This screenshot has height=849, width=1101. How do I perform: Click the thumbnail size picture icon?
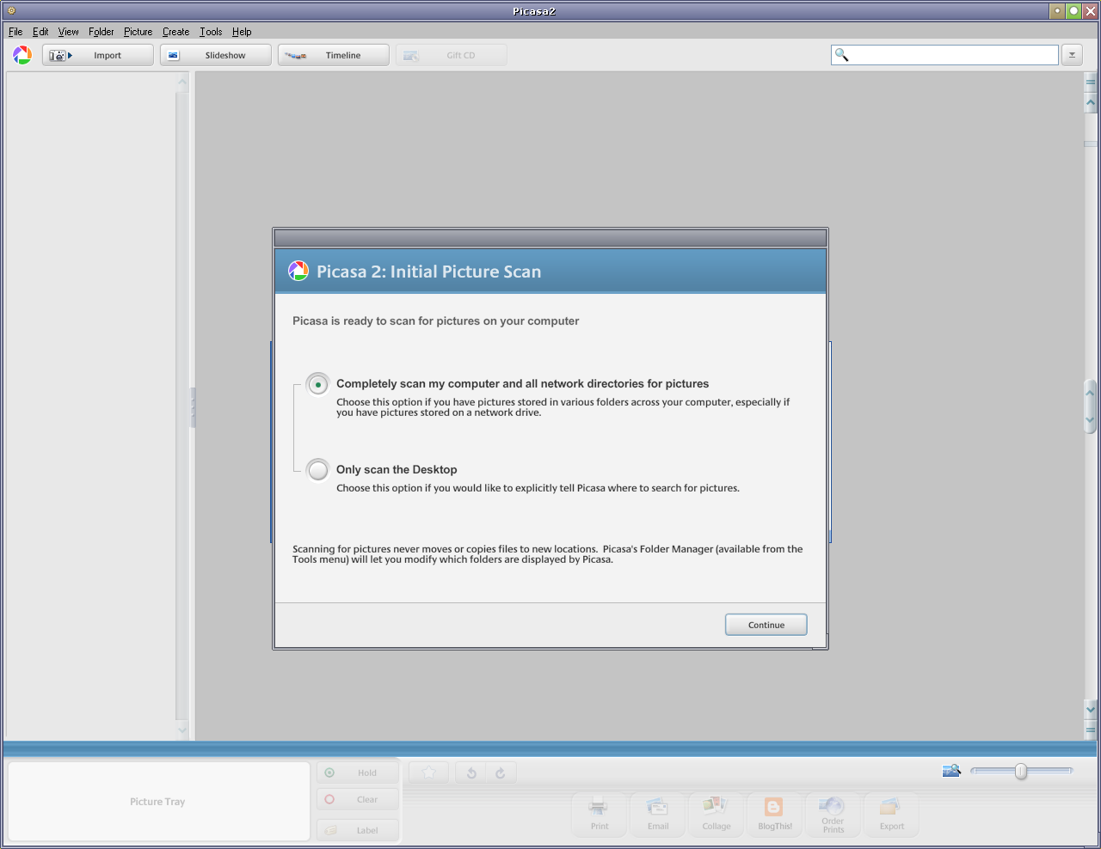(x=951, y=771)
